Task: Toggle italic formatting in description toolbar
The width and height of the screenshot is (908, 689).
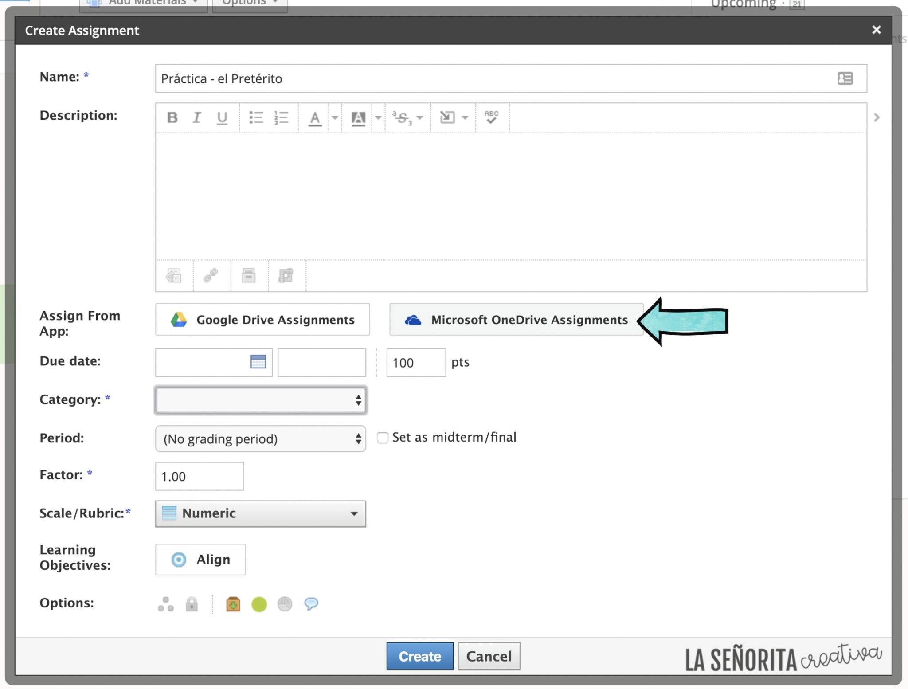Action: coord(196,117)
